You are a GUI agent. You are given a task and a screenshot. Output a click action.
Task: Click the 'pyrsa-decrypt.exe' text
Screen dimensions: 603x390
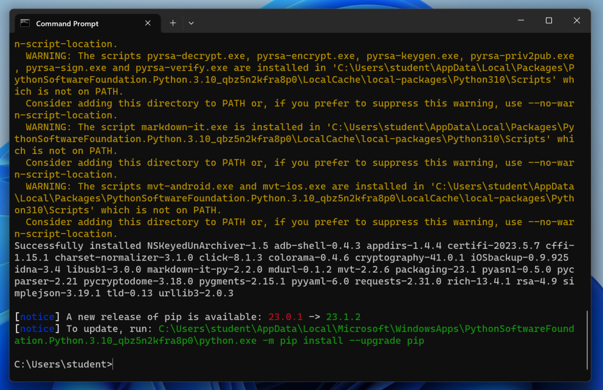click(x=196, y=56)
